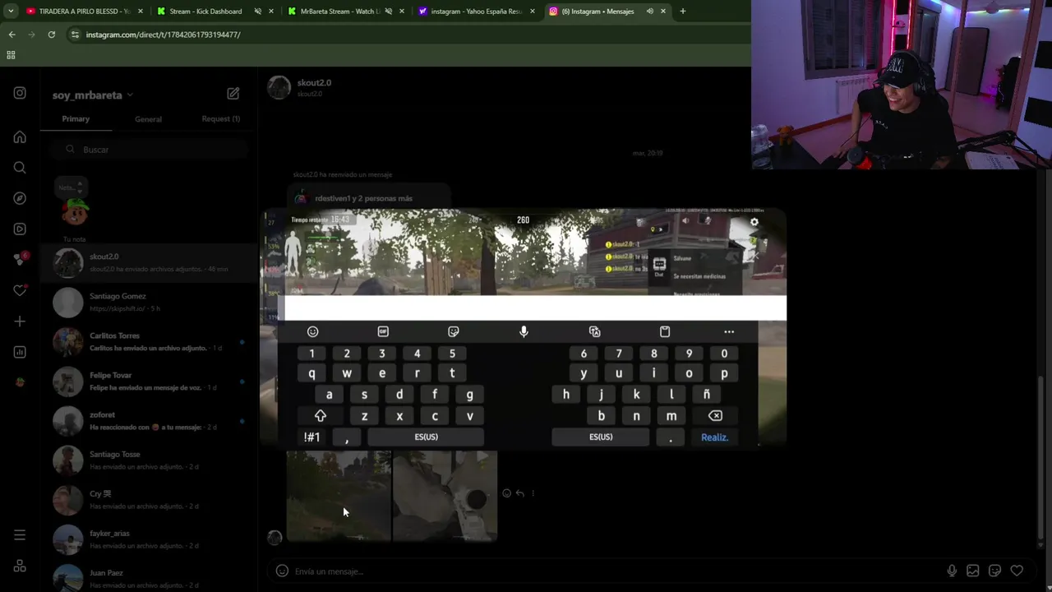The width and height of the screenshot is (1052, 592).
Task: Open the More hamburger menu in sidebar
Action: point(20,535)
